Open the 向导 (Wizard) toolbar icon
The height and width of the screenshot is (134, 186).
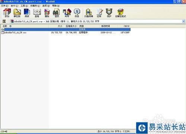[67, 13]
